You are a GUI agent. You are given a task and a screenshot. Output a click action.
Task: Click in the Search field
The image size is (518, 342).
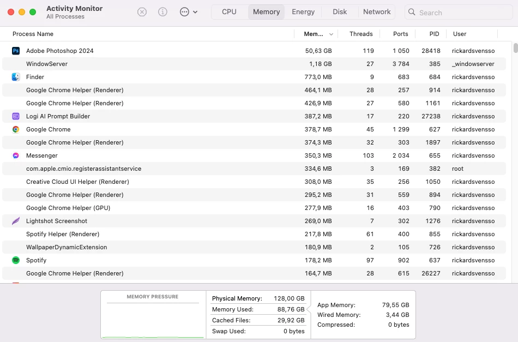(x=459, y=12)
